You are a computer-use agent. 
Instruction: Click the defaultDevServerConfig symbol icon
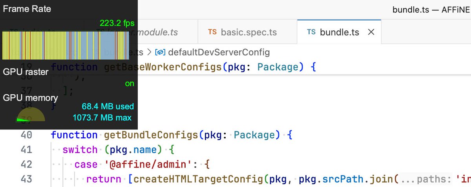point(160,52)
